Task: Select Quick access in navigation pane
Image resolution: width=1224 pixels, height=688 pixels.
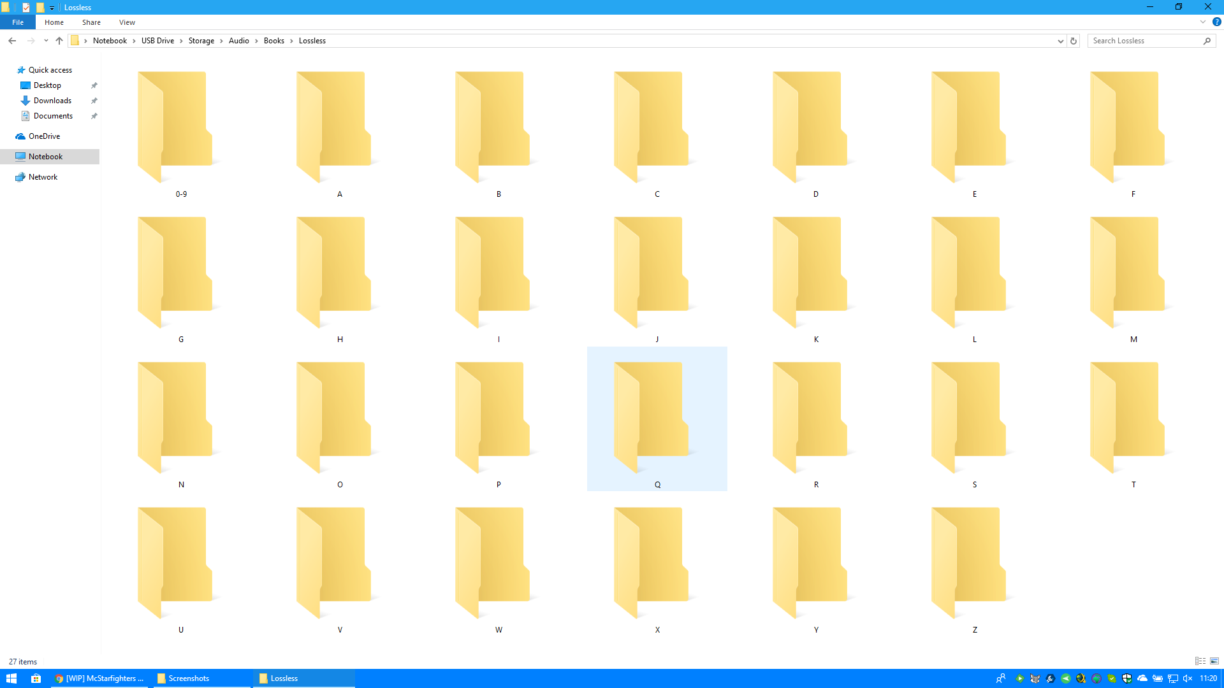Action: [50, 70]
